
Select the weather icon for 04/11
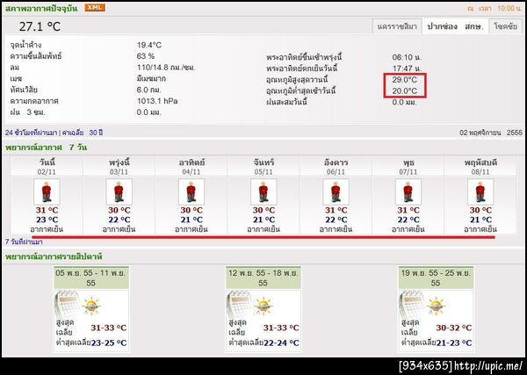[x=191, y=191]
